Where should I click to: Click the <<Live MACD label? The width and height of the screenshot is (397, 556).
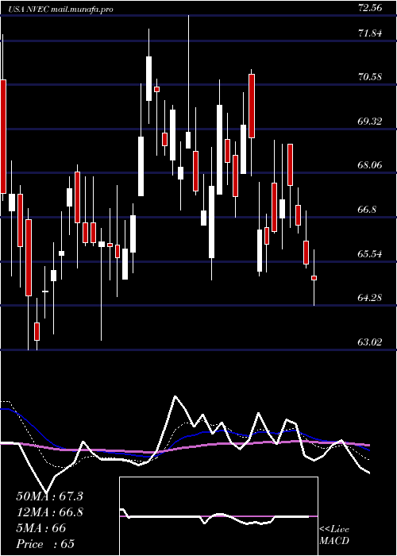pyautogui.click(x=334, y=535)
